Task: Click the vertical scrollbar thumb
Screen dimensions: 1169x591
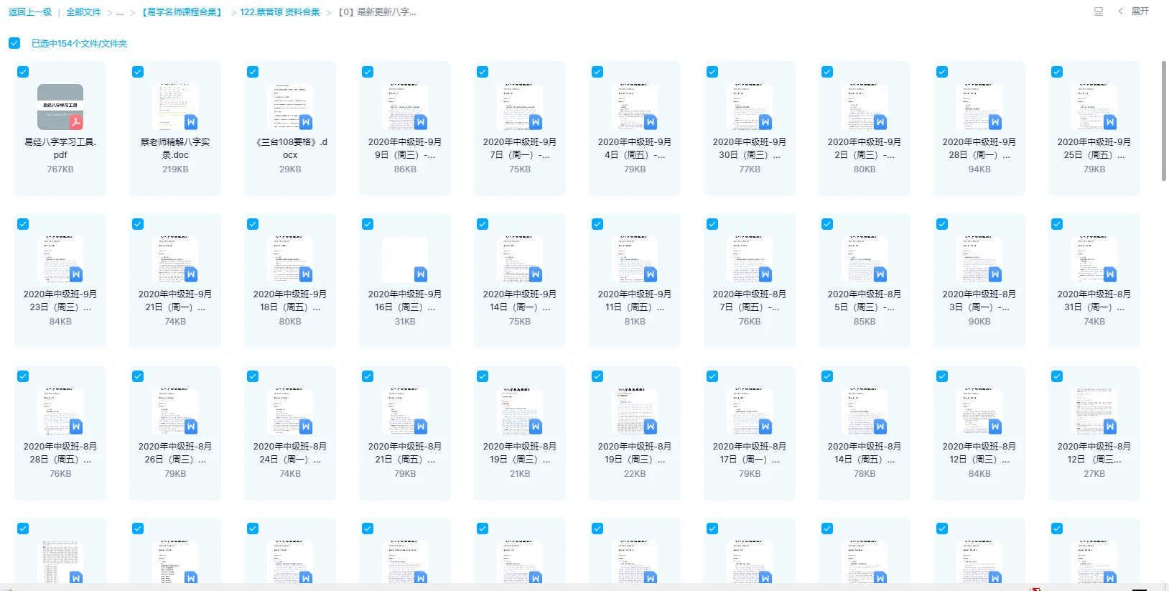Action: coord(1164,121)
